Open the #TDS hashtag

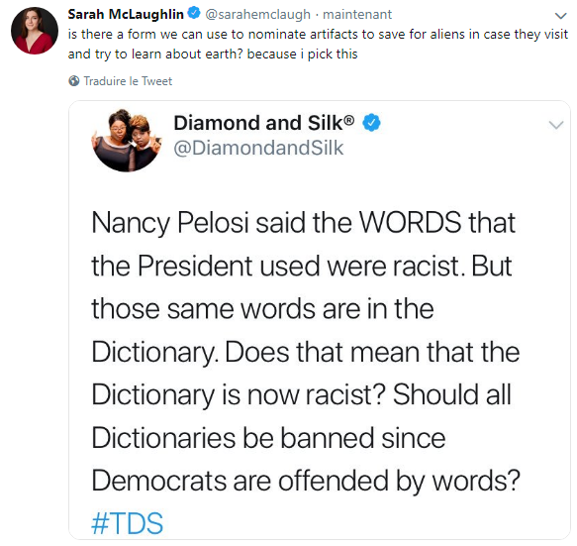click(127, 523)
